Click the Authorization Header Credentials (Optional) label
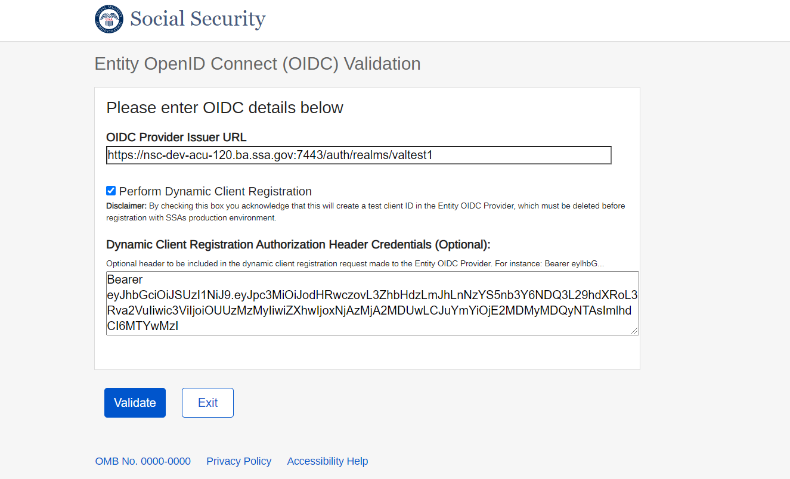This screenshot has width=790, height=479. pos(298,245)
